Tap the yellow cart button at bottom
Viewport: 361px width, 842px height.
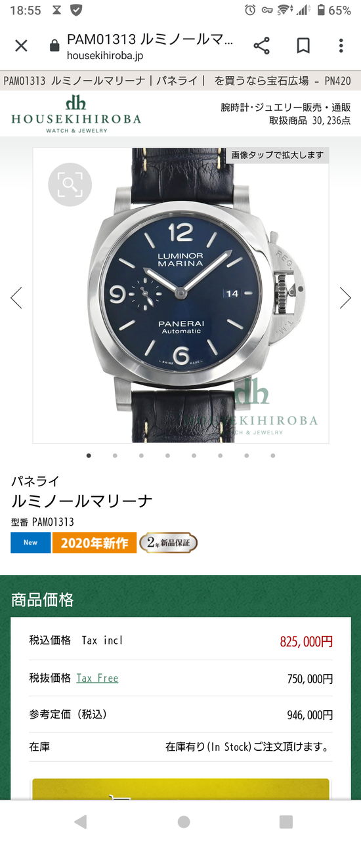tap(180, 789)
